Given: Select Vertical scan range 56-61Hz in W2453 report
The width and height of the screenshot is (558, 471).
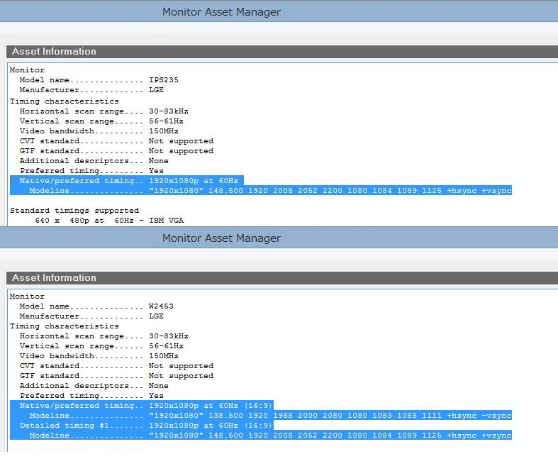Looking at the screenshot, I should coord(101,346).
